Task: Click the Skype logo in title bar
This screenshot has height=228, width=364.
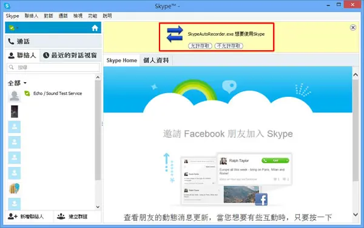Action: 7,6
